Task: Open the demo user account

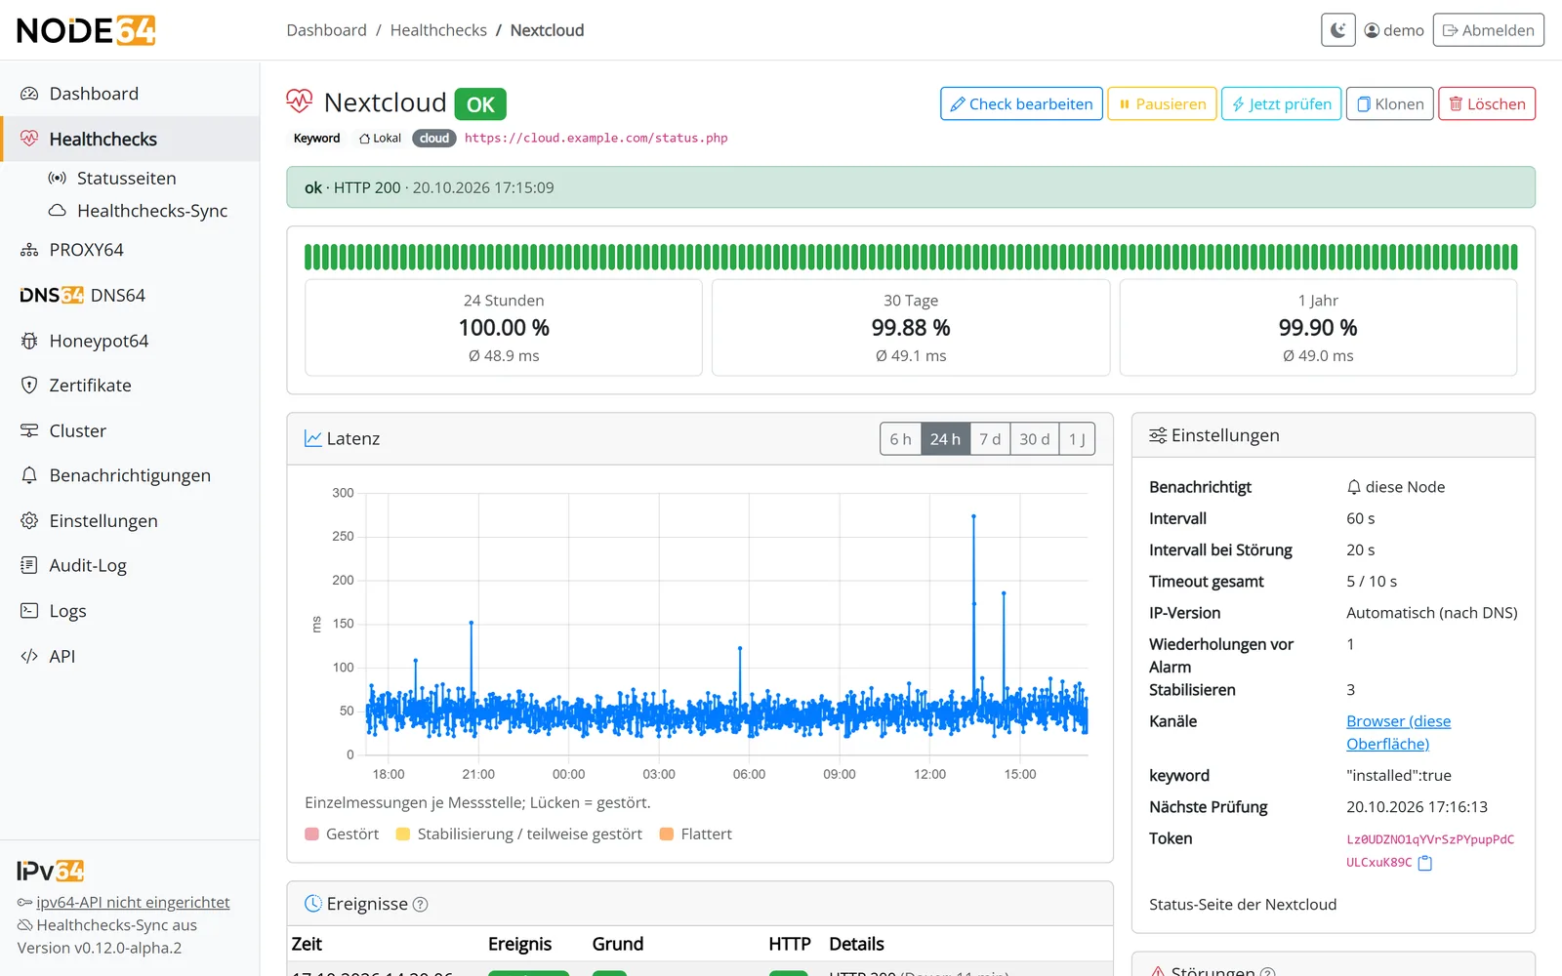Action: coord(1394,30)
